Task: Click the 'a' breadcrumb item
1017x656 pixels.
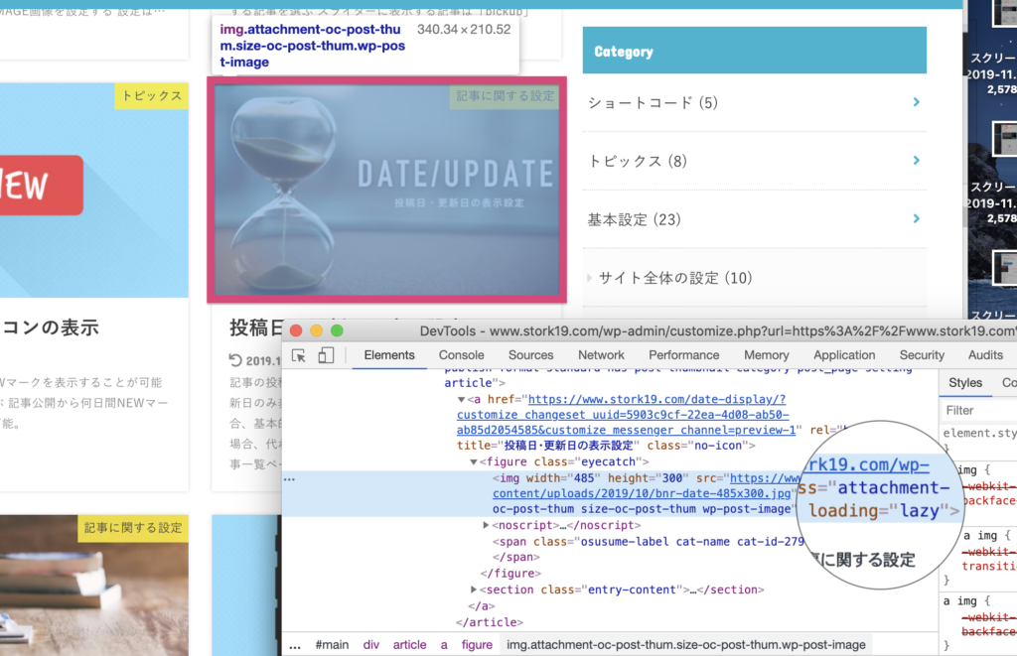Action: point(444,644)
